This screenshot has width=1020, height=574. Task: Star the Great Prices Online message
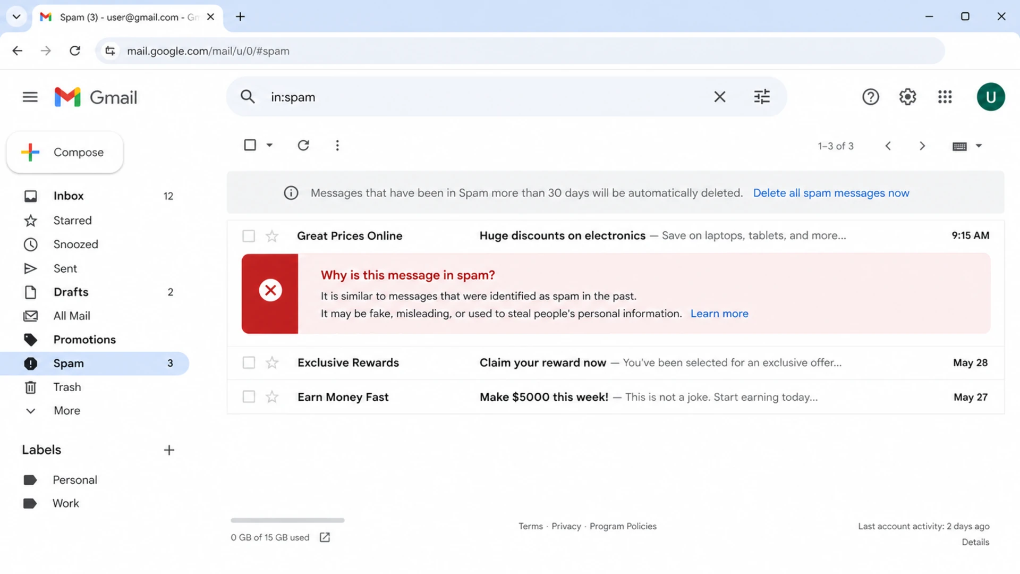(272, 236)
